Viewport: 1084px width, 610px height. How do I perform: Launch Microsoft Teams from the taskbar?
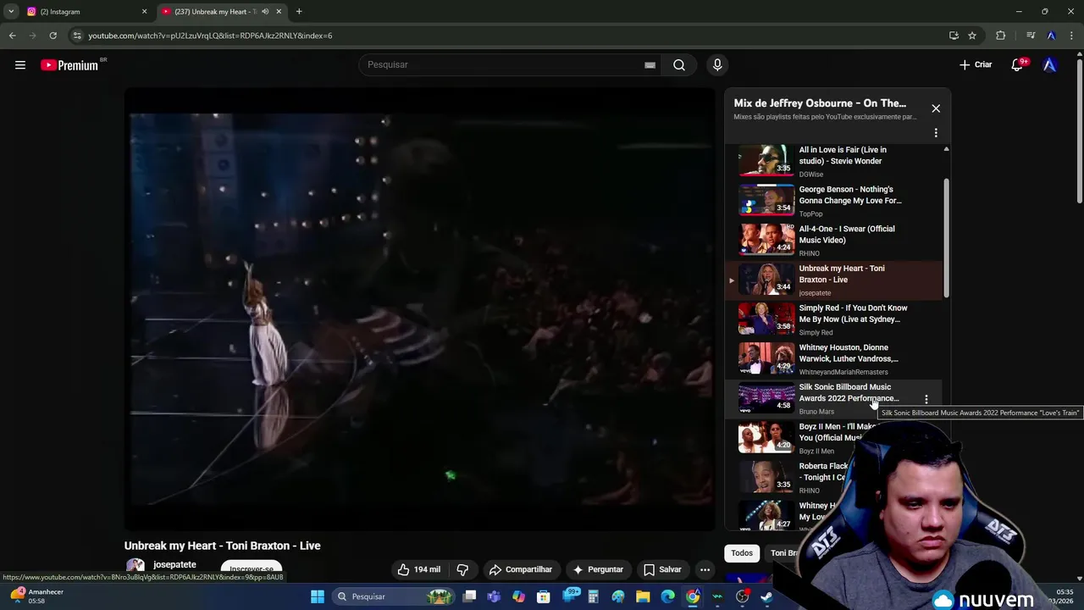pyautogui.click(x=494, y=596)
